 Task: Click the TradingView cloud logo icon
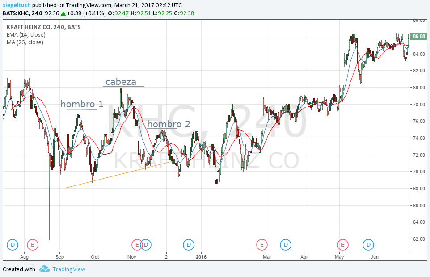(44, 269)
